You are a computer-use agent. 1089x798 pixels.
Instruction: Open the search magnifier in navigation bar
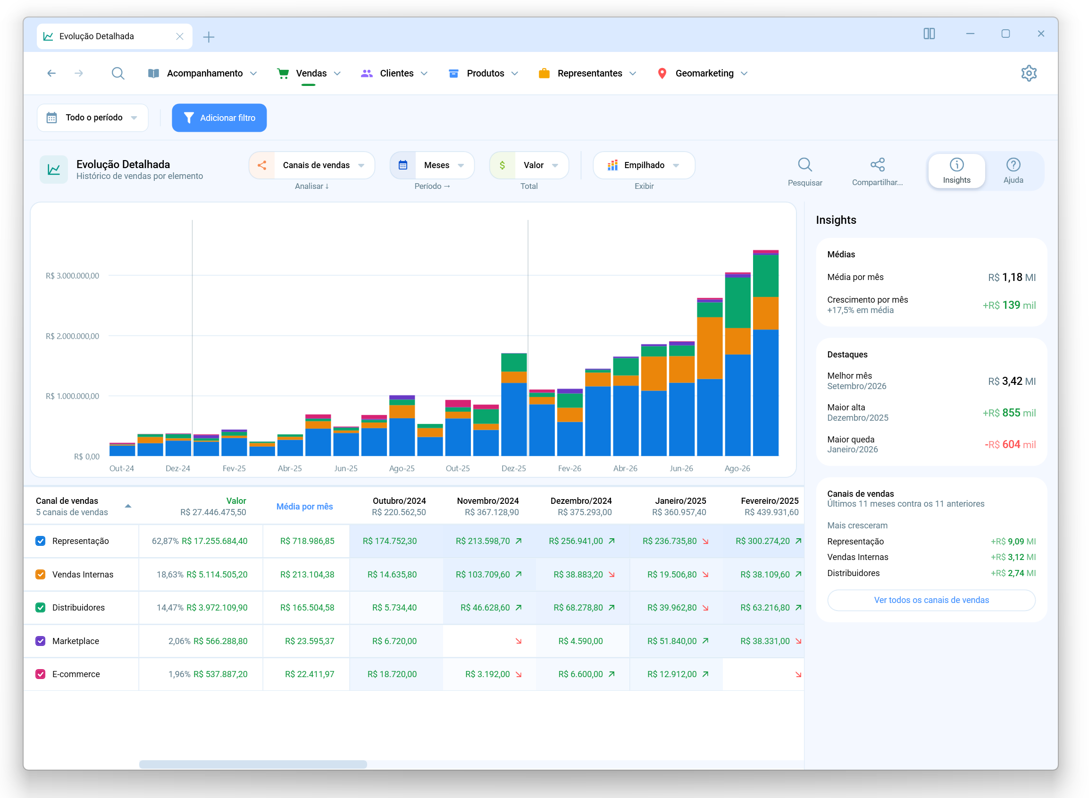click(118, 73)
